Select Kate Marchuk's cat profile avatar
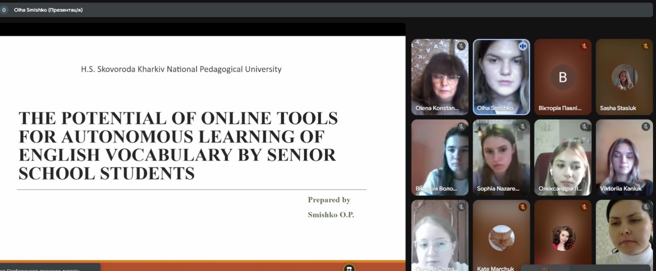This screenshot has width=656, height=271. tap(501, 238)
